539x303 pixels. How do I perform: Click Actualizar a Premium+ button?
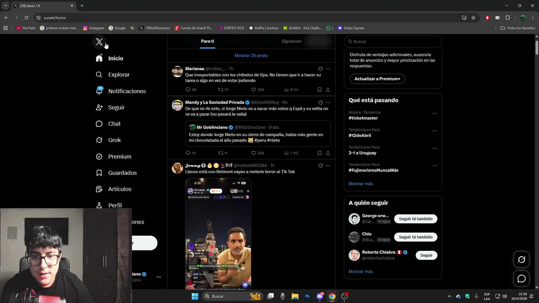[377, 79]
